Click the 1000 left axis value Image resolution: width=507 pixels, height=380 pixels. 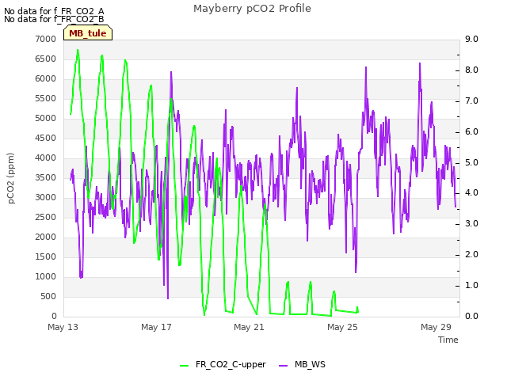pos(46,276)
